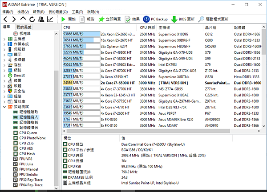Expand the multimedia node with speaker icon
Screen dimensions: 267x192
click(x=4, y=60)
